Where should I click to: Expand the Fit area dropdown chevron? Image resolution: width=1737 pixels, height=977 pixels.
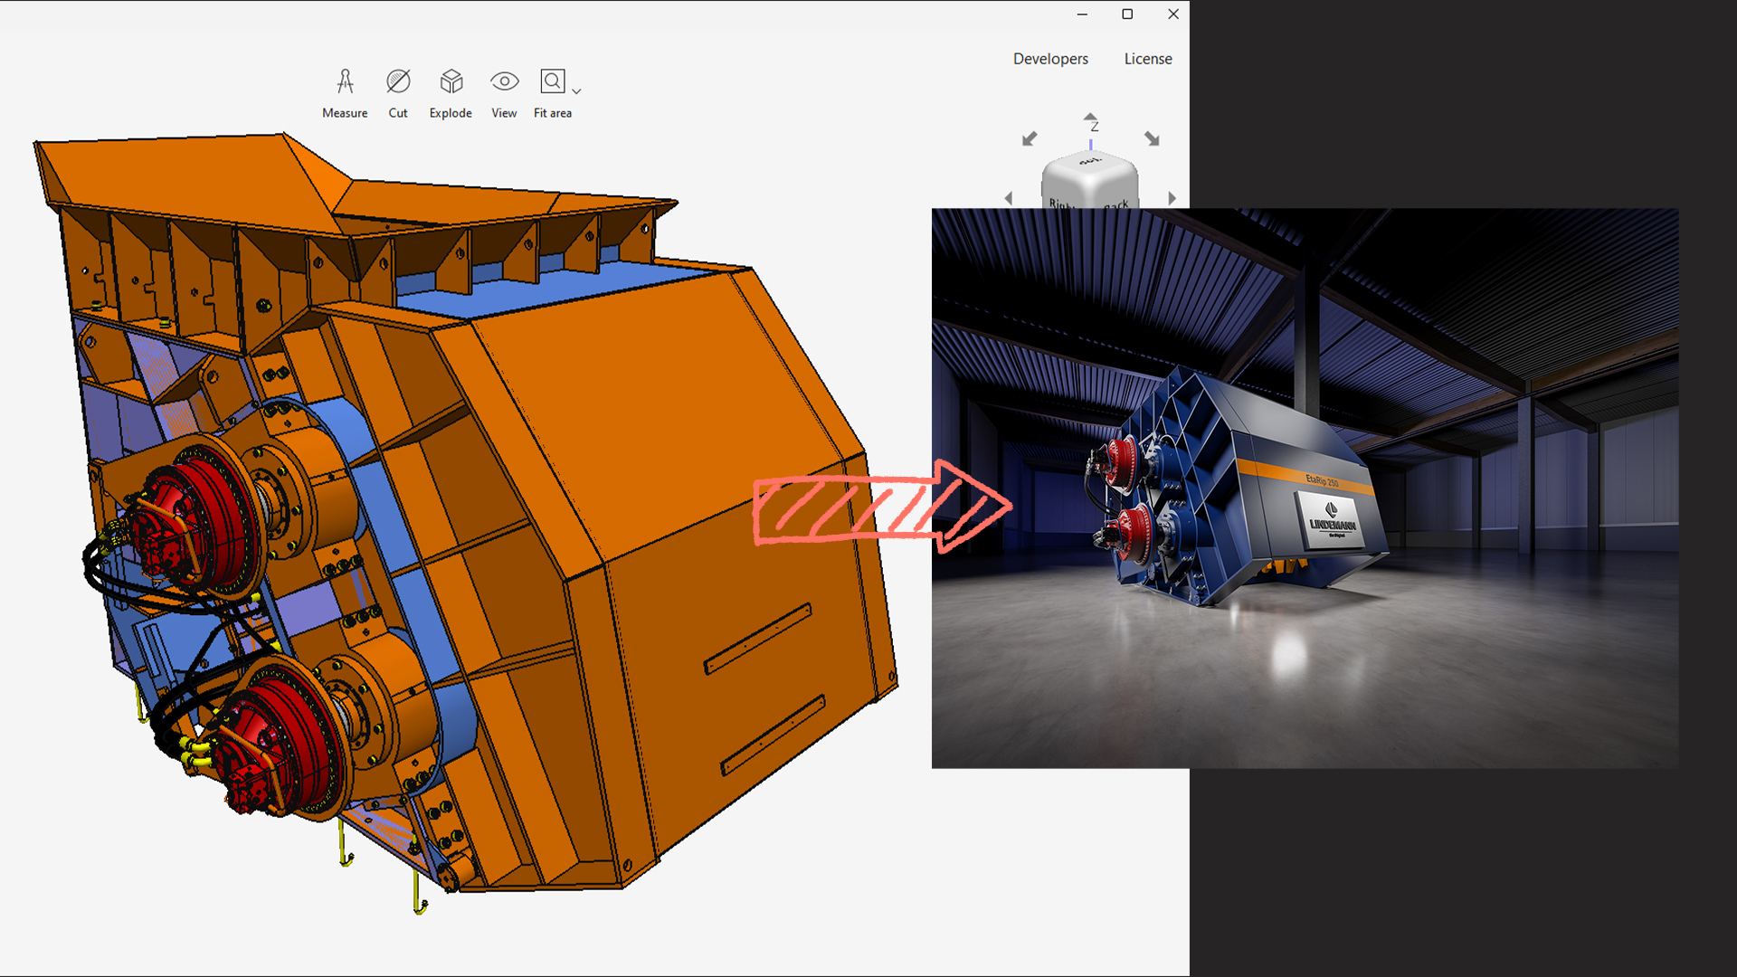coord(576,90)
